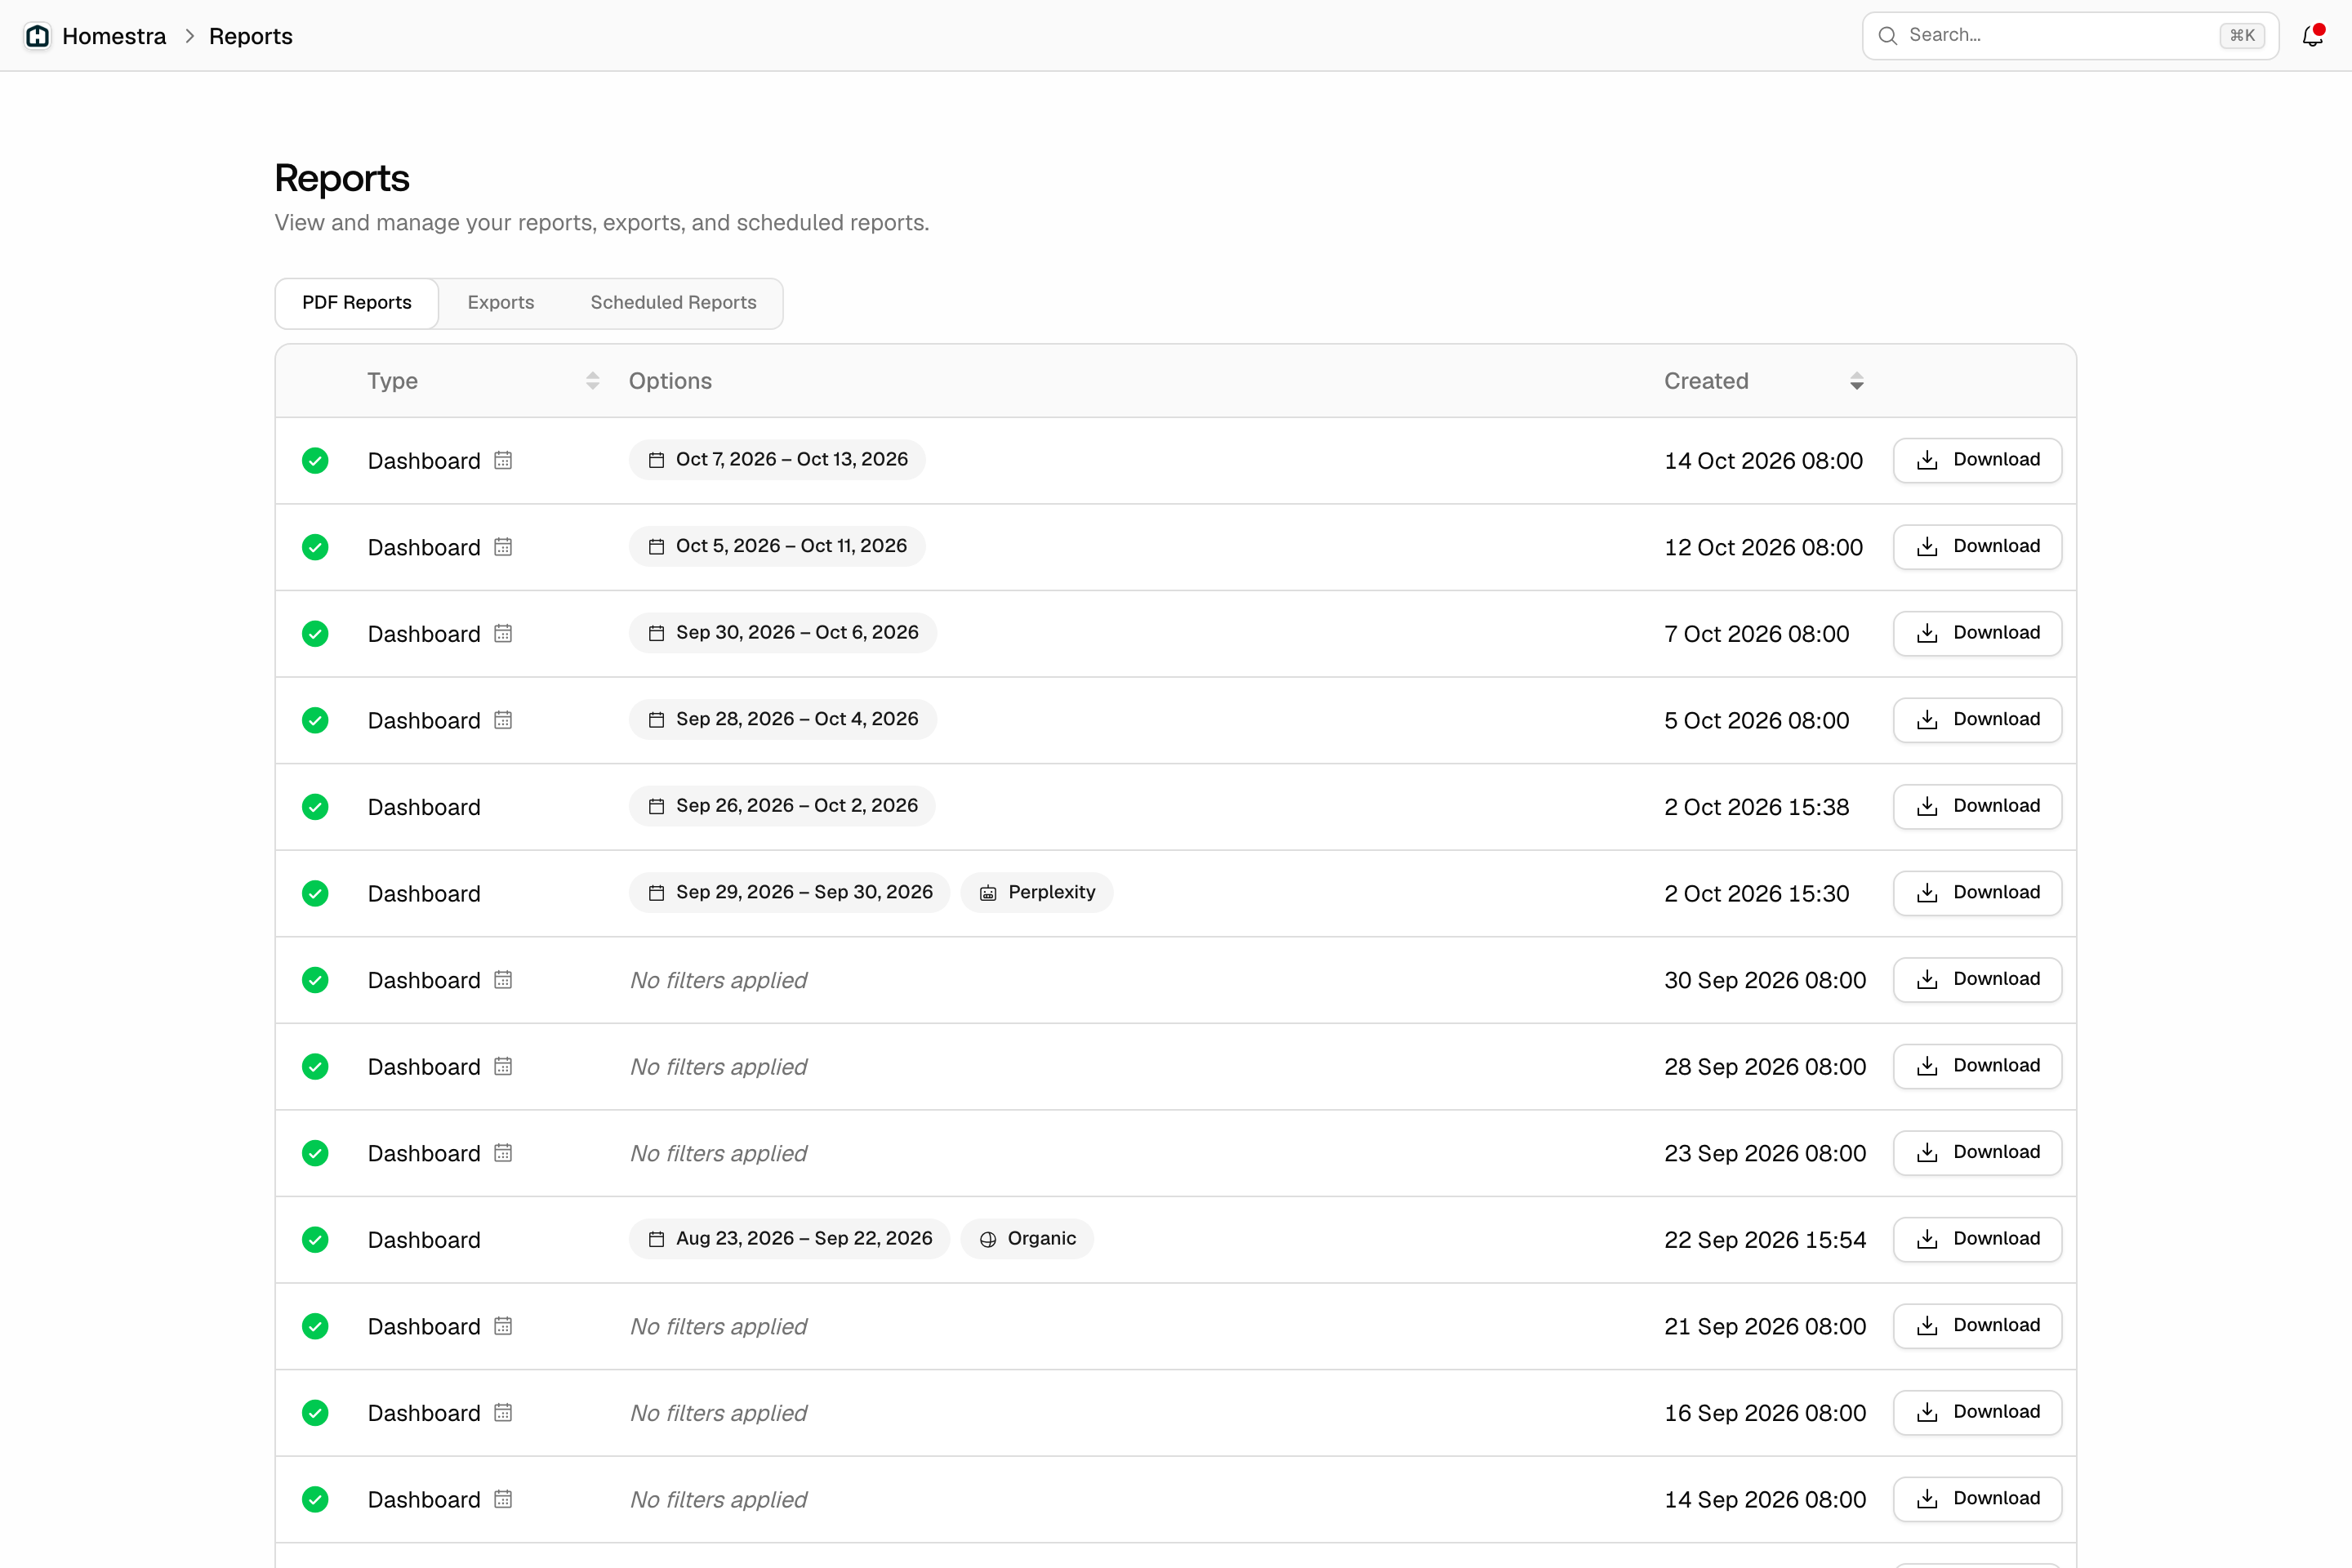Screen dimensions: 2352x1568
Task: Sort reports by Created date arrows
Action: coord(1856,381)
